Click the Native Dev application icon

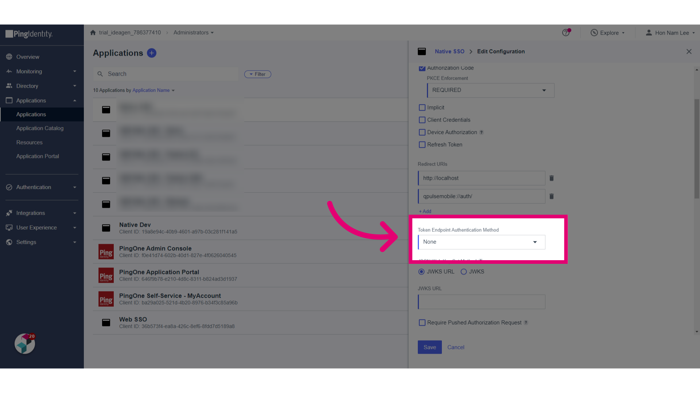106,228
